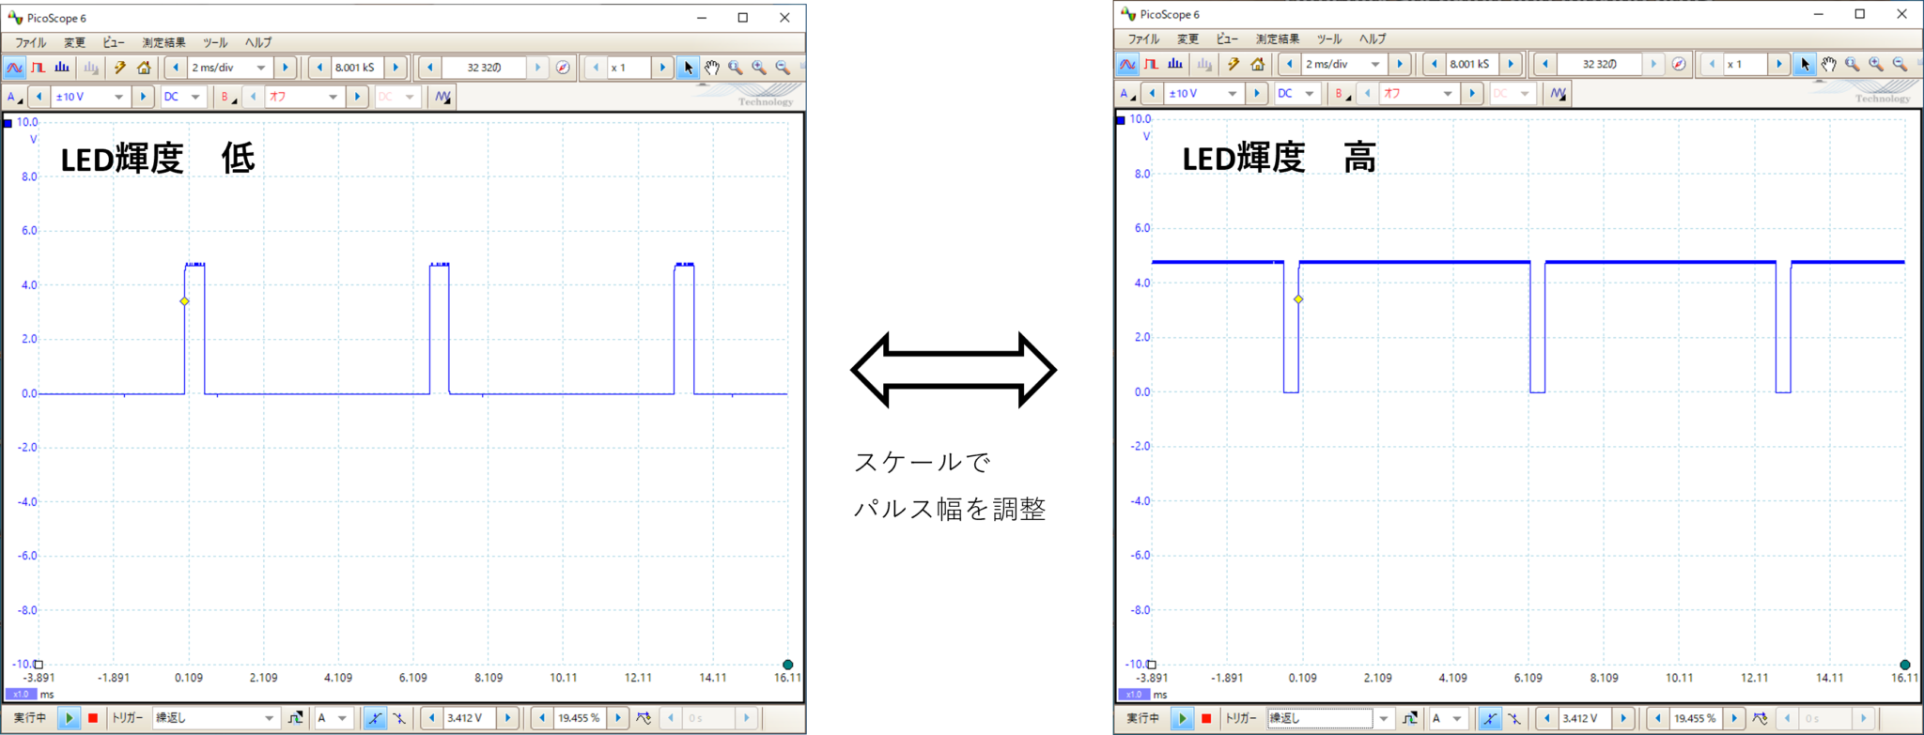Select Persistence mode icon in LED輝度 低 window
The image size is (1924, 735).
tap(39, 68)
